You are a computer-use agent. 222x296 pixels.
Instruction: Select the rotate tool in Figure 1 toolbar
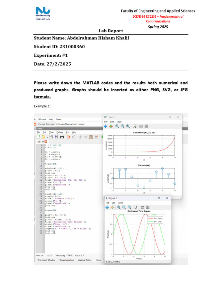(111, 127)
